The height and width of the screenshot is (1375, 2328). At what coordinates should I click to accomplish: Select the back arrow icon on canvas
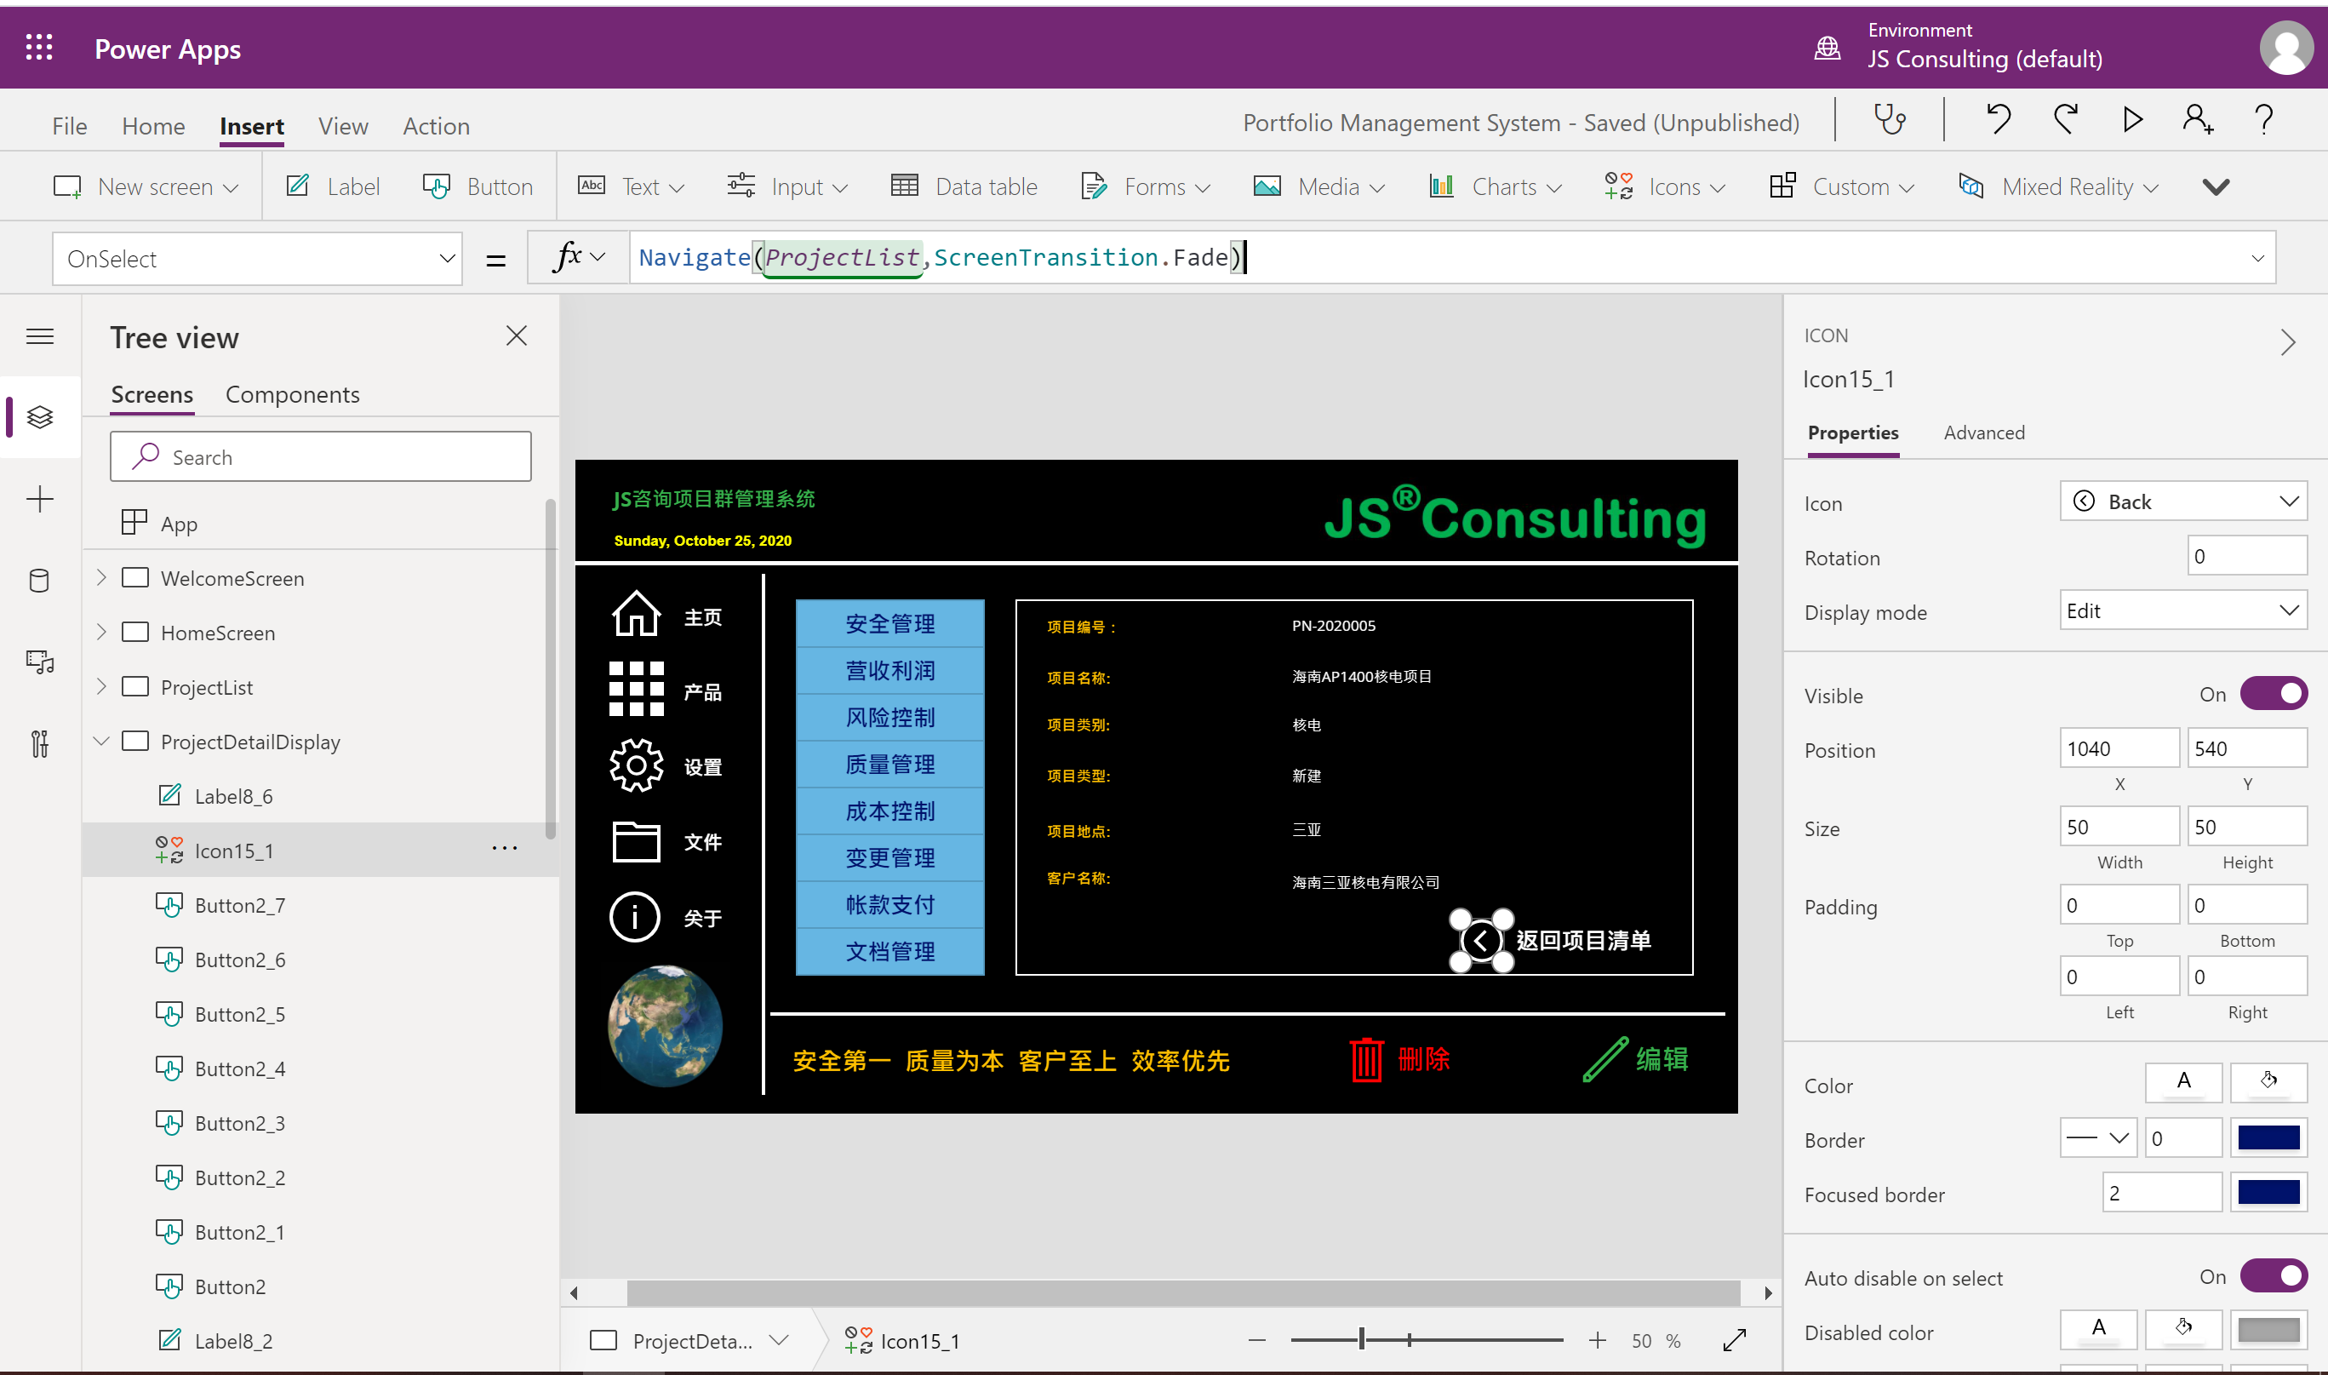[1480, 942]
